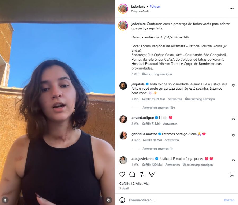This screenshot has width=238, height=205.
Task: Reply to amandaoligon's comment
Action: (x=170, y=124)
